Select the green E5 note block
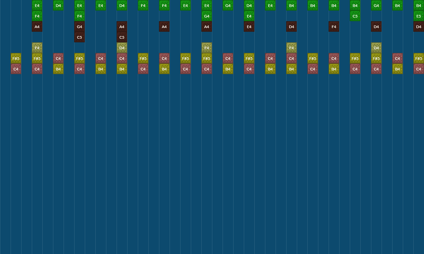This screenshot has width=424, height=254. click(419, 16)
